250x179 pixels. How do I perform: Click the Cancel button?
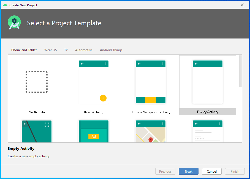click(x=211, y=171)
